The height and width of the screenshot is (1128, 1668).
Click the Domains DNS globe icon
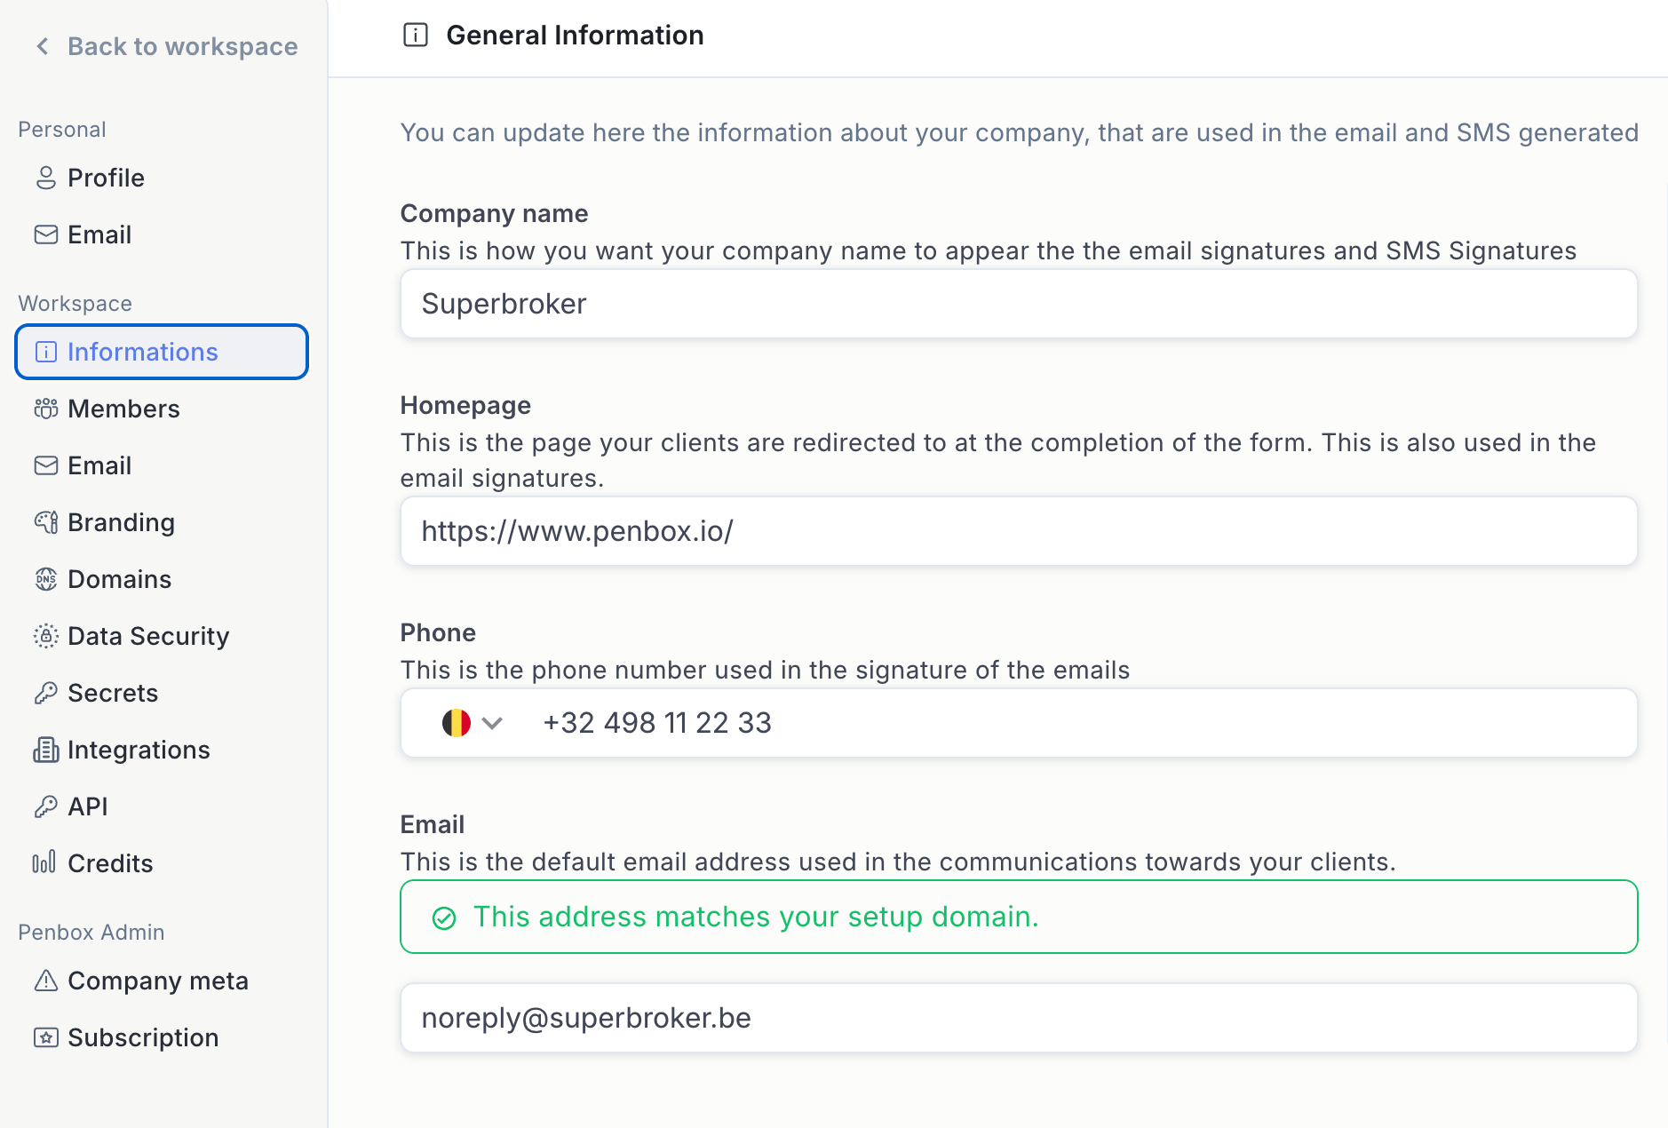click(x=46, y=579)
